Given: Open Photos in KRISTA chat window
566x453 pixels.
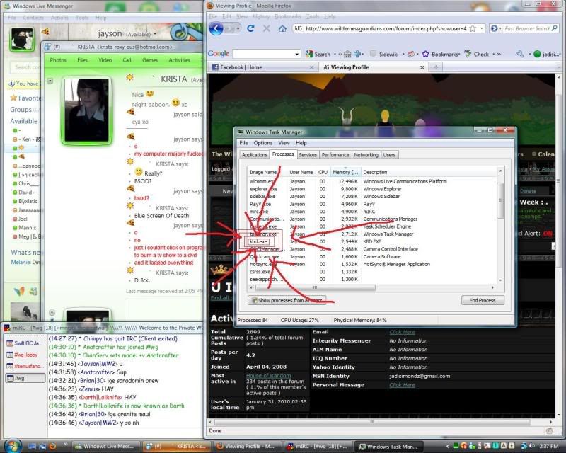Looking at the screenshot, I should click(x=58, y=60).
